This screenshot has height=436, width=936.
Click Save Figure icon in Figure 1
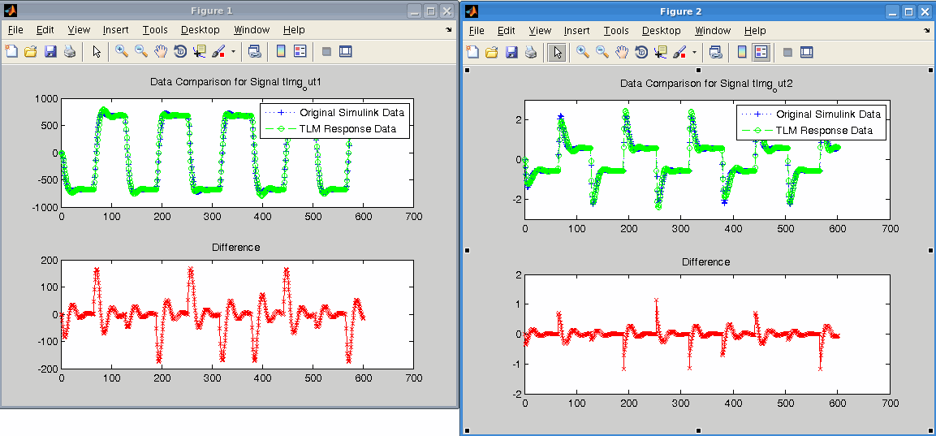[50, 52]
